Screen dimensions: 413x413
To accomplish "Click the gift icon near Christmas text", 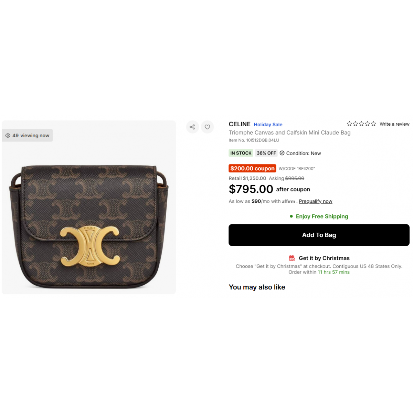I will (x=292, y=258).
